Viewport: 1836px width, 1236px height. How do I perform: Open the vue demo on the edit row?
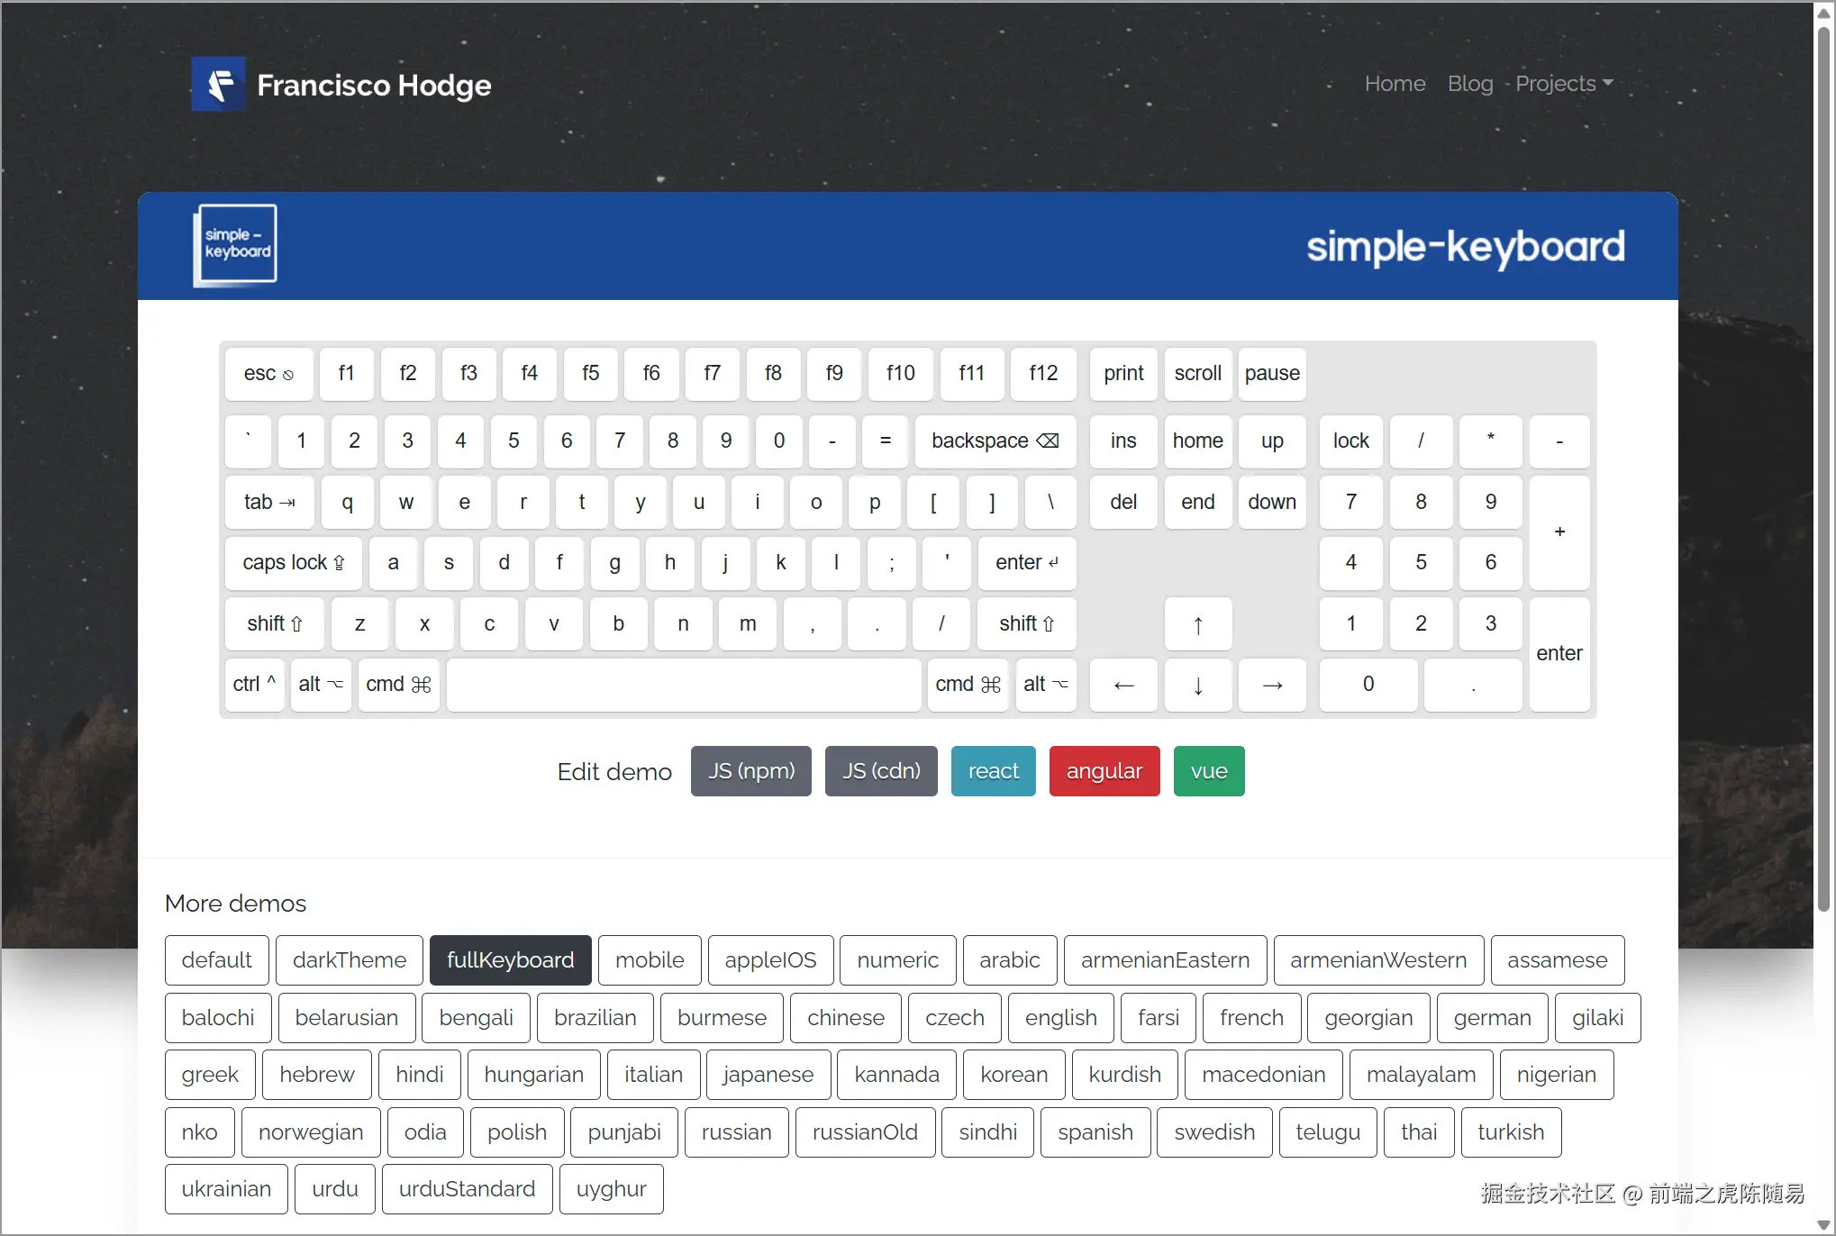coord(1208,770)
